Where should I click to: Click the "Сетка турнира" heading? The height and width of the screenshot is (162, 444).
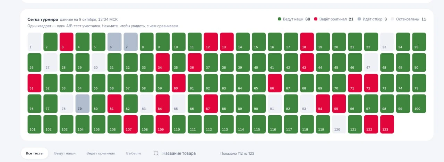[43, 19]
